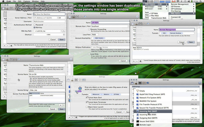Click sphere icon in Triggers window toolbar
This screenshot has width=204, height=127.
(68, 80)
